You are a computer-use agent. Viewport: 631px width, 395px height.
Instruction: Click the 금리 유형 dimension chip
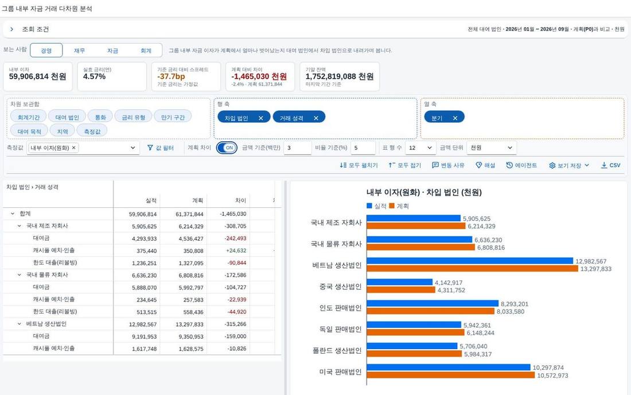[133, 117]
